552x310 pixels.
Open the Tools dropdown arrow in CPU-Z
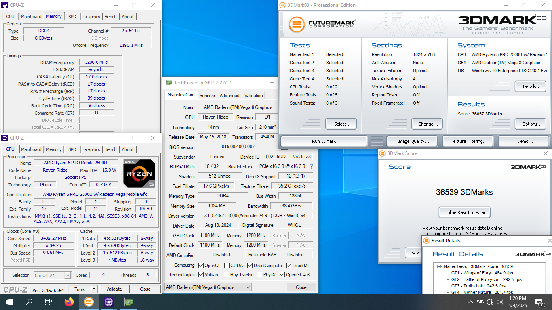tap(94, 289)
